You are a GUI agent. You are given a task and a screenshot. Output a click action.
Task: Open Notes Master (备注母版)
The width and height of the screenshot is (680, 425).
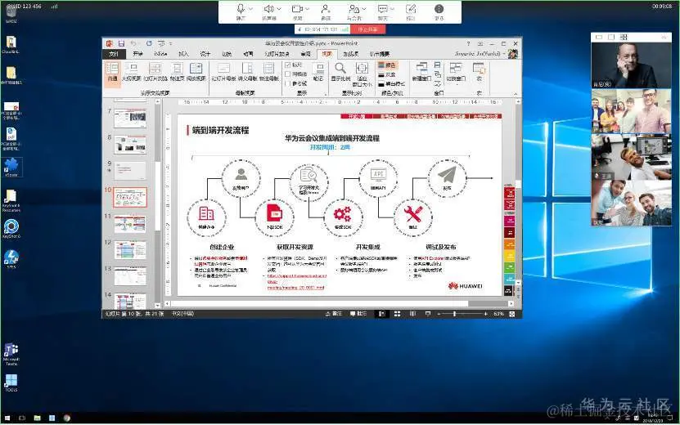(269, 72)
